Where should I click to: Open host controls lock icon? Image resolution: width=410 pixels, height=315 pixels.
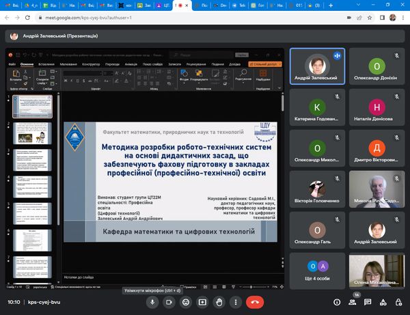point(399,301)
